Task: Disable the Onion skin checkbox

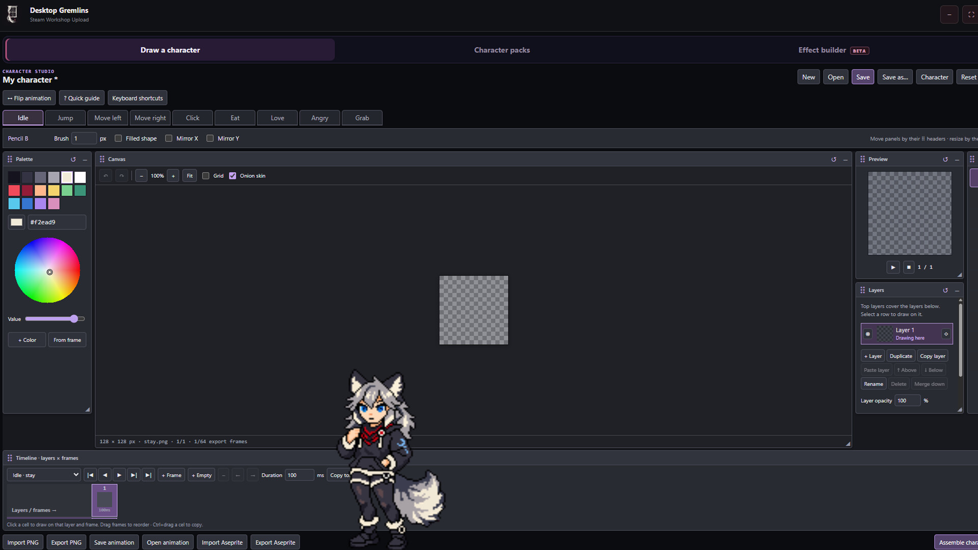Action: (233, 176)
